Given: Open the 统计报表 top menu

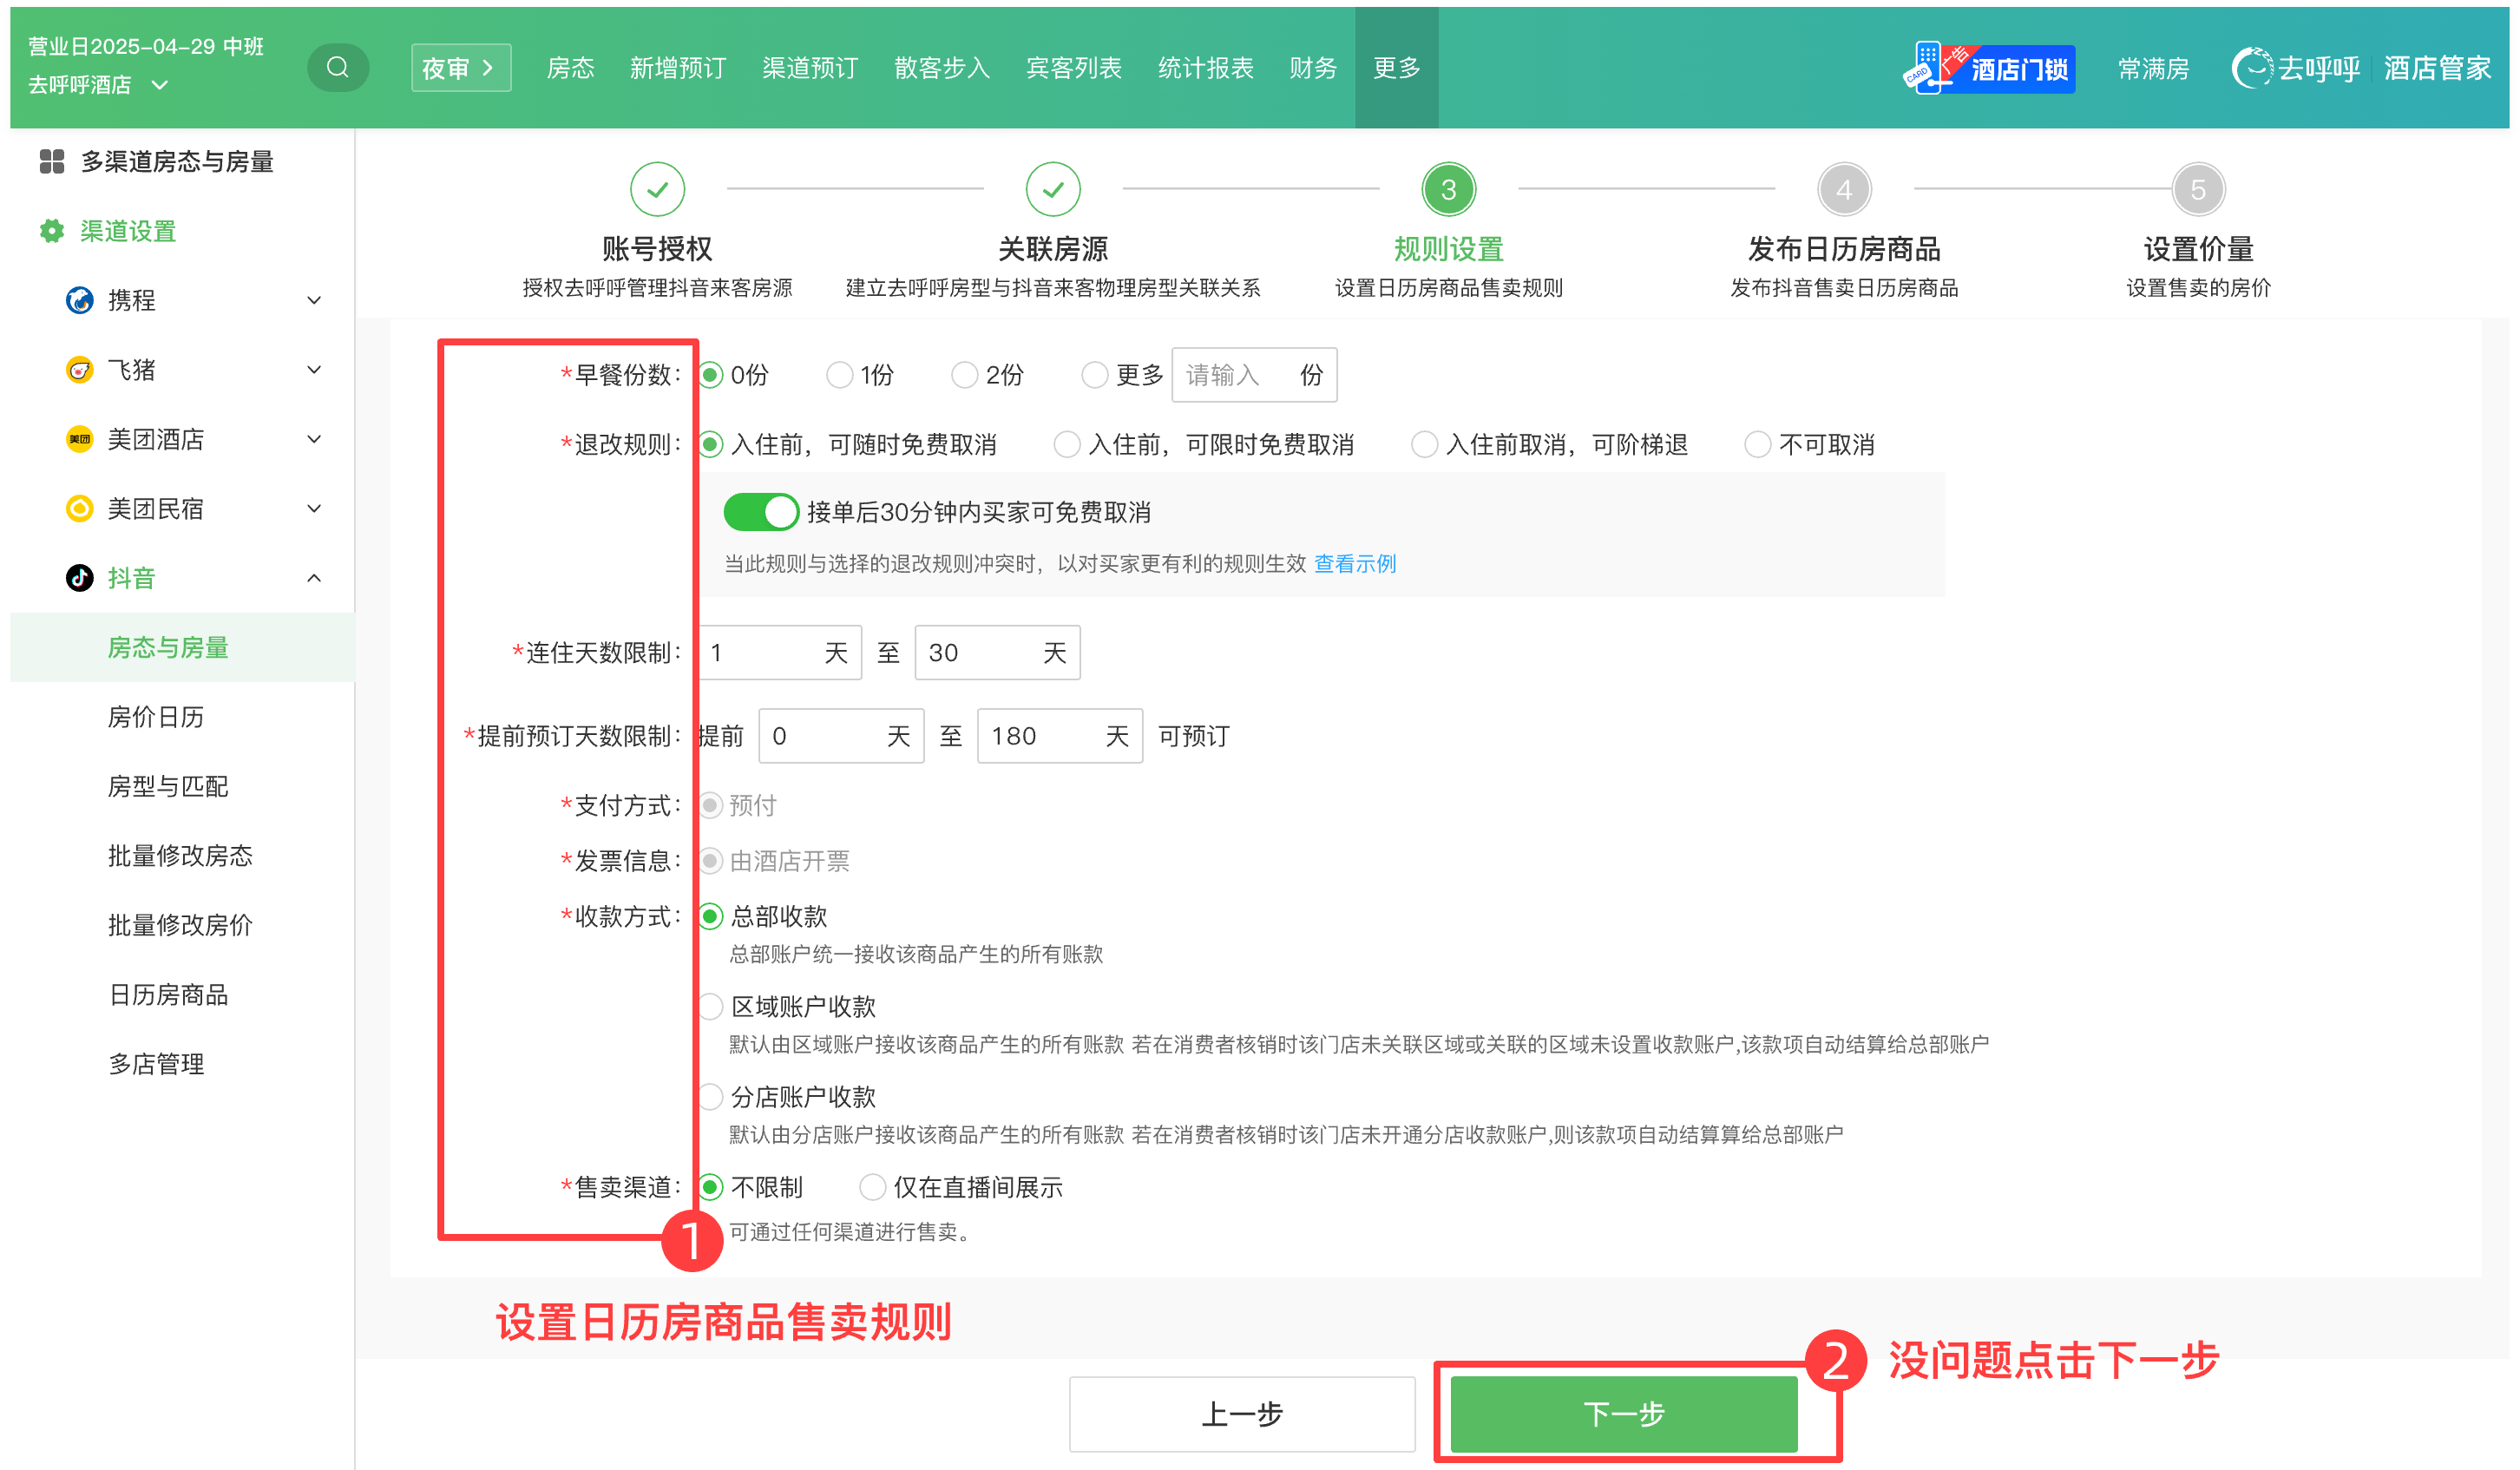Looking at the screenshot, I should pos(1205,67).
